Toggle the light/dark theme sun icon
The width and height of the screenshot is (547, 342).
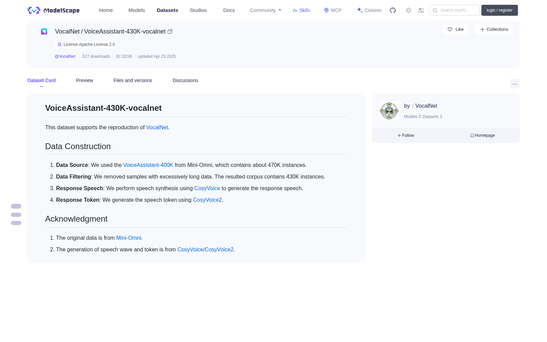(x=409, y=10)
